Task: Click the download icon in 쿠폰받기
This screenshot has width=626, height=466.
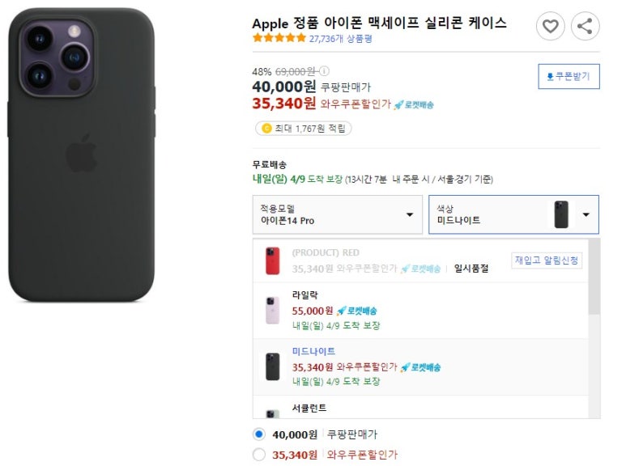Action: click(x=550, y=76)
